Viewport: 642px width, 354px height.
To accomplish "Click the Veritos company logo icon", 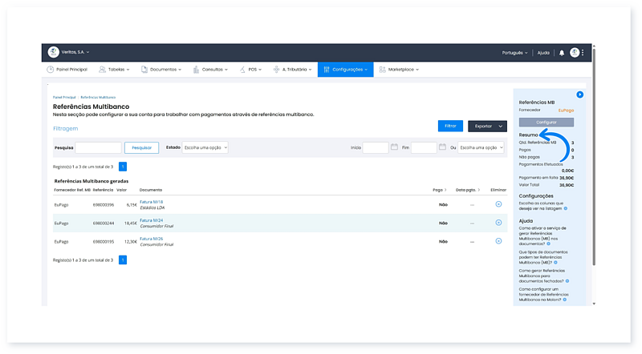I will (x=54, y=52).
